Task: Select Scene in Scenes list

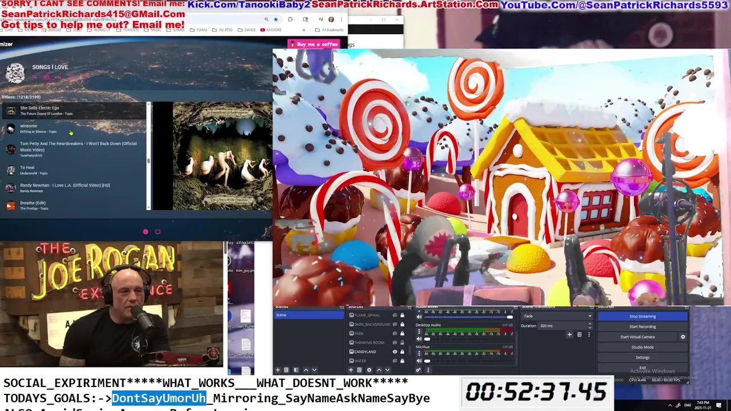Action: click(309, 315)
